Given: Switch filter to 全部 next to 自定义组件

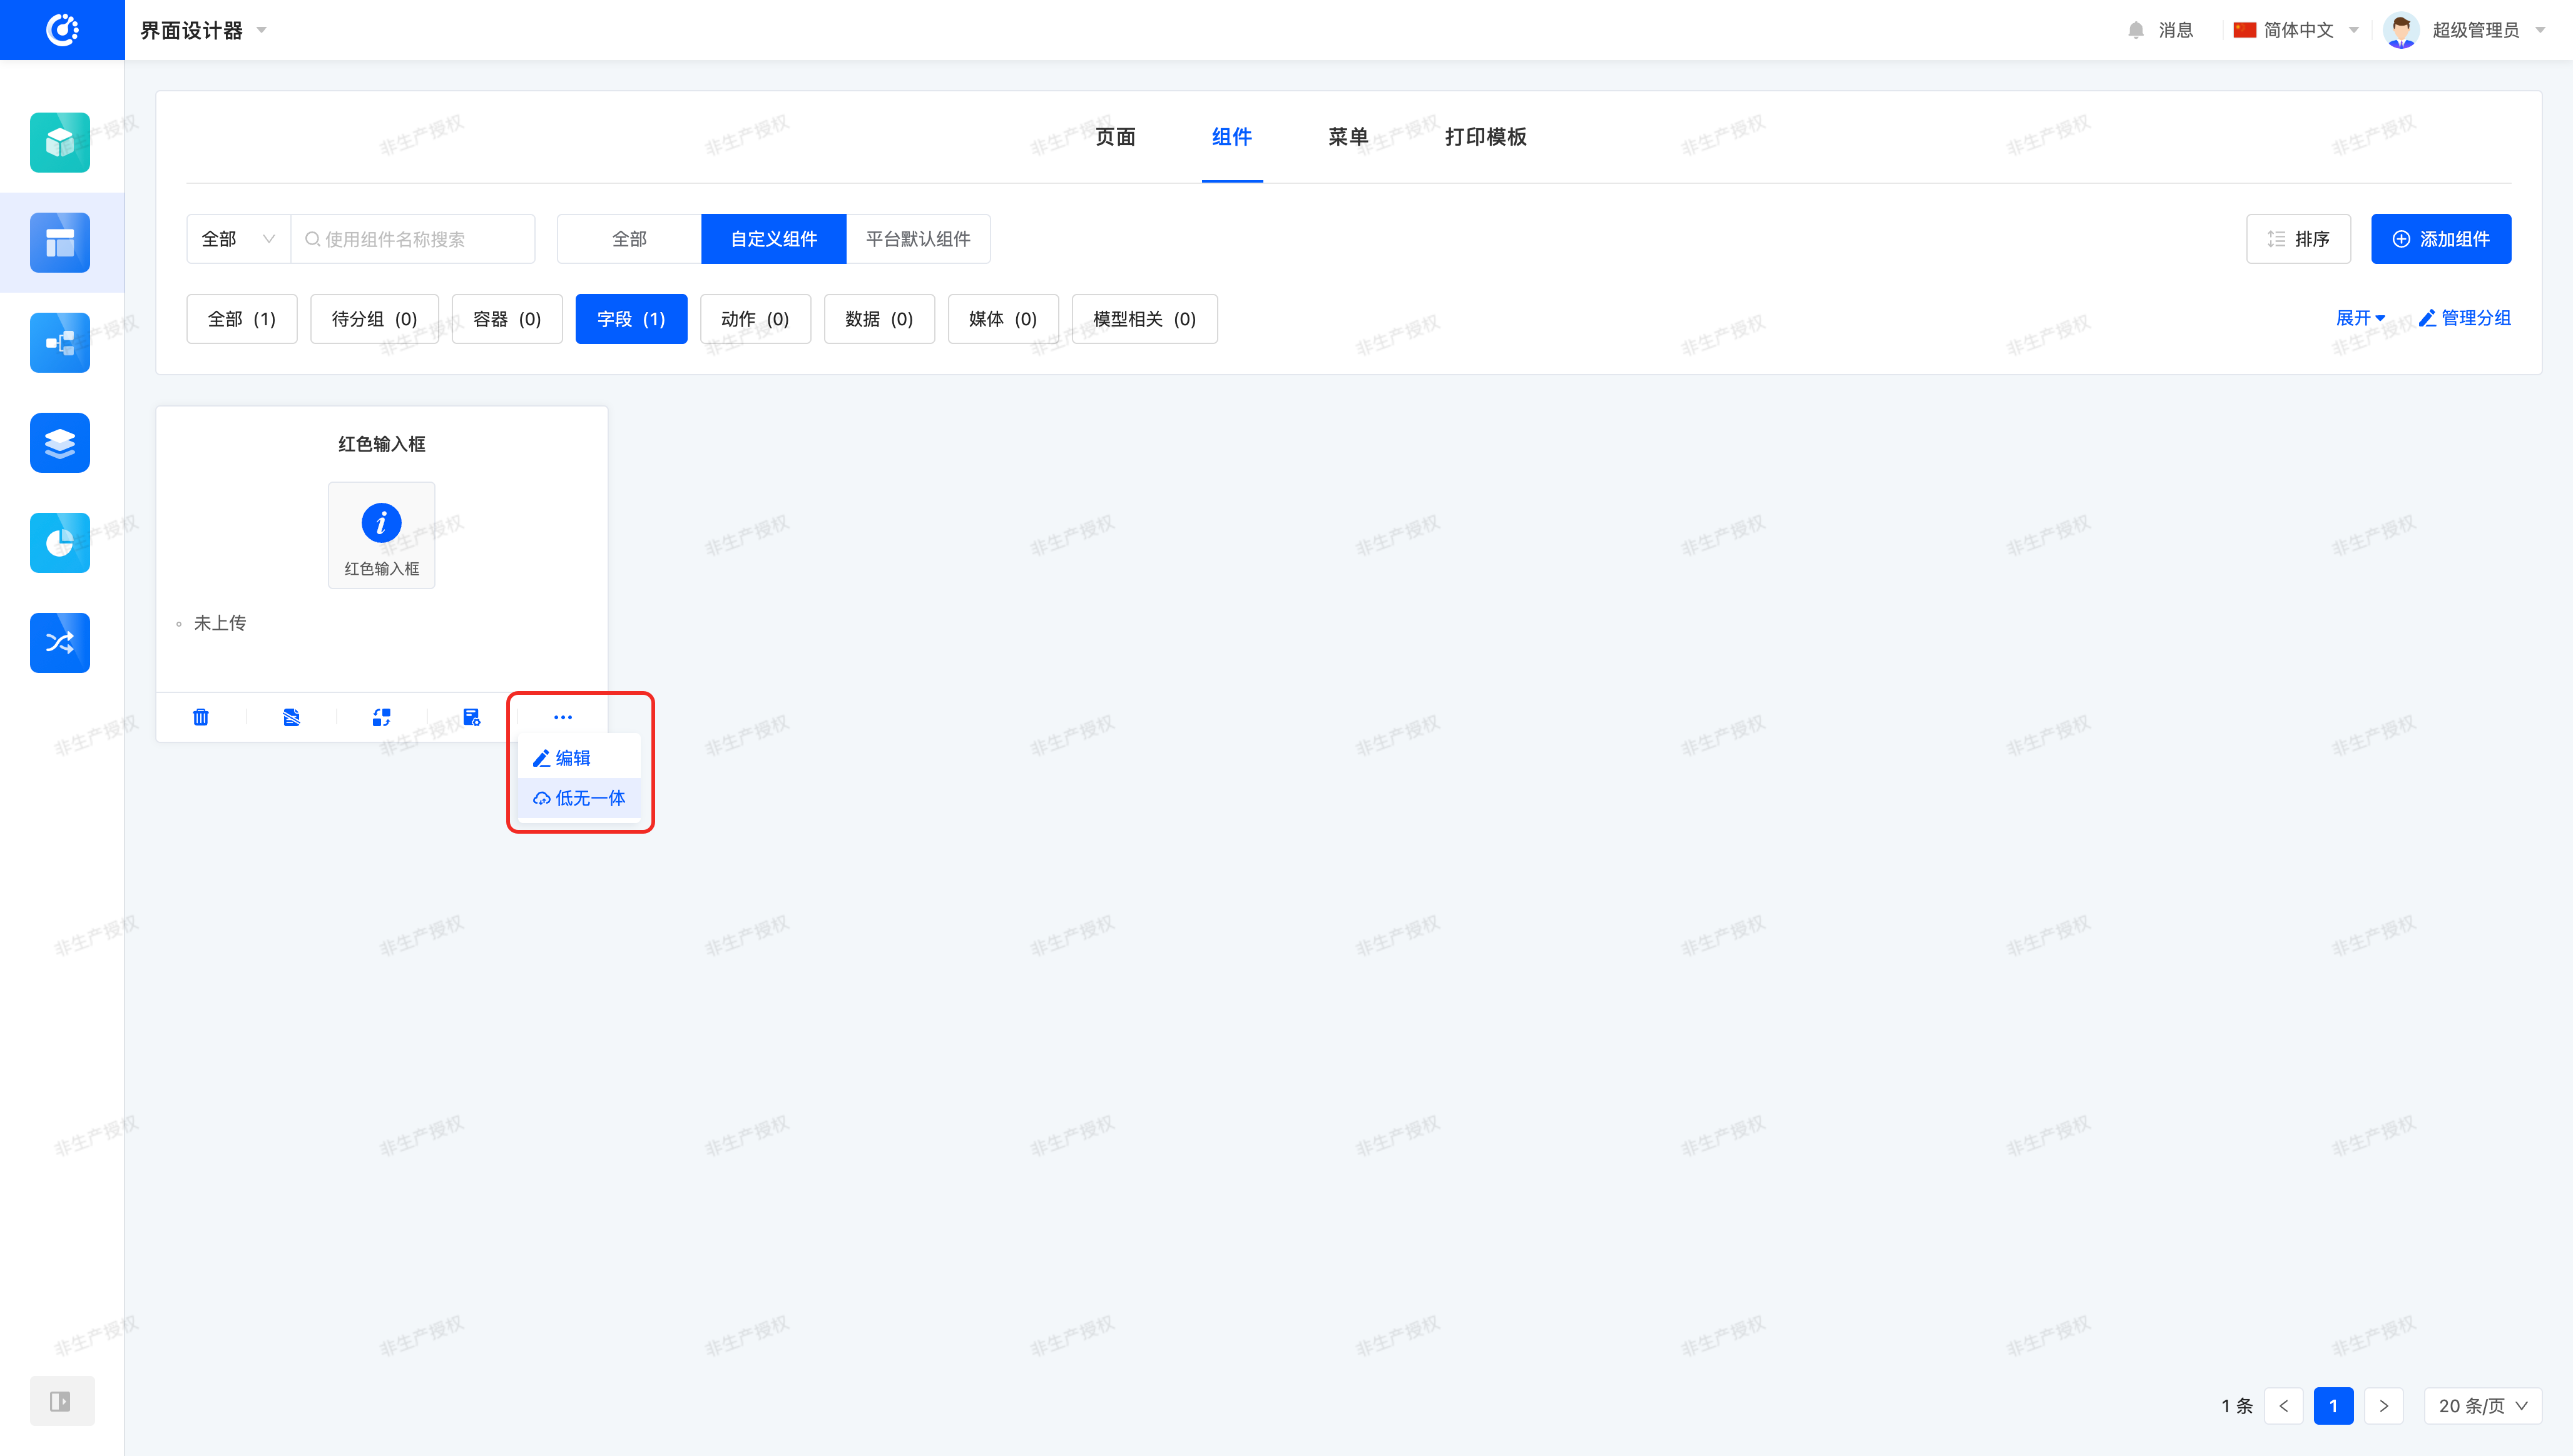Looking at the screenshot, I should [x=629, y=239].
